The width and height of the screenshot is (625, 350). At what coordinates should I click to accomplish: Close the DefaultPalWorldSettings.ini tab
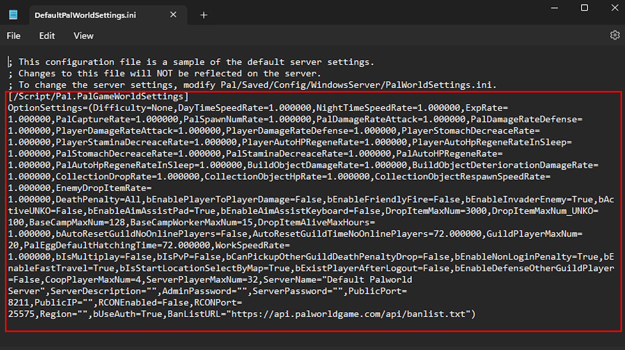tap(173, 14)
